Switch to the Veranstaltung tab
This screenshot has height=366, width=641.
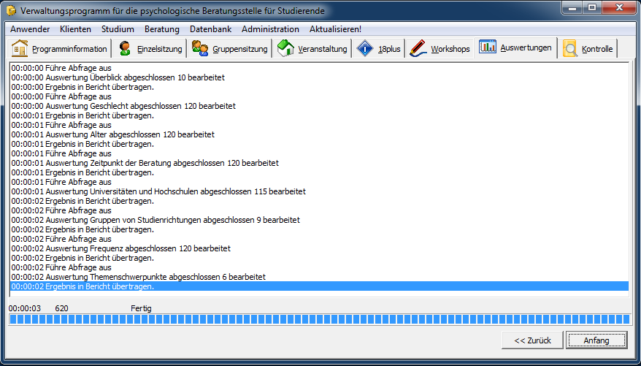click(x=312, y=49)
